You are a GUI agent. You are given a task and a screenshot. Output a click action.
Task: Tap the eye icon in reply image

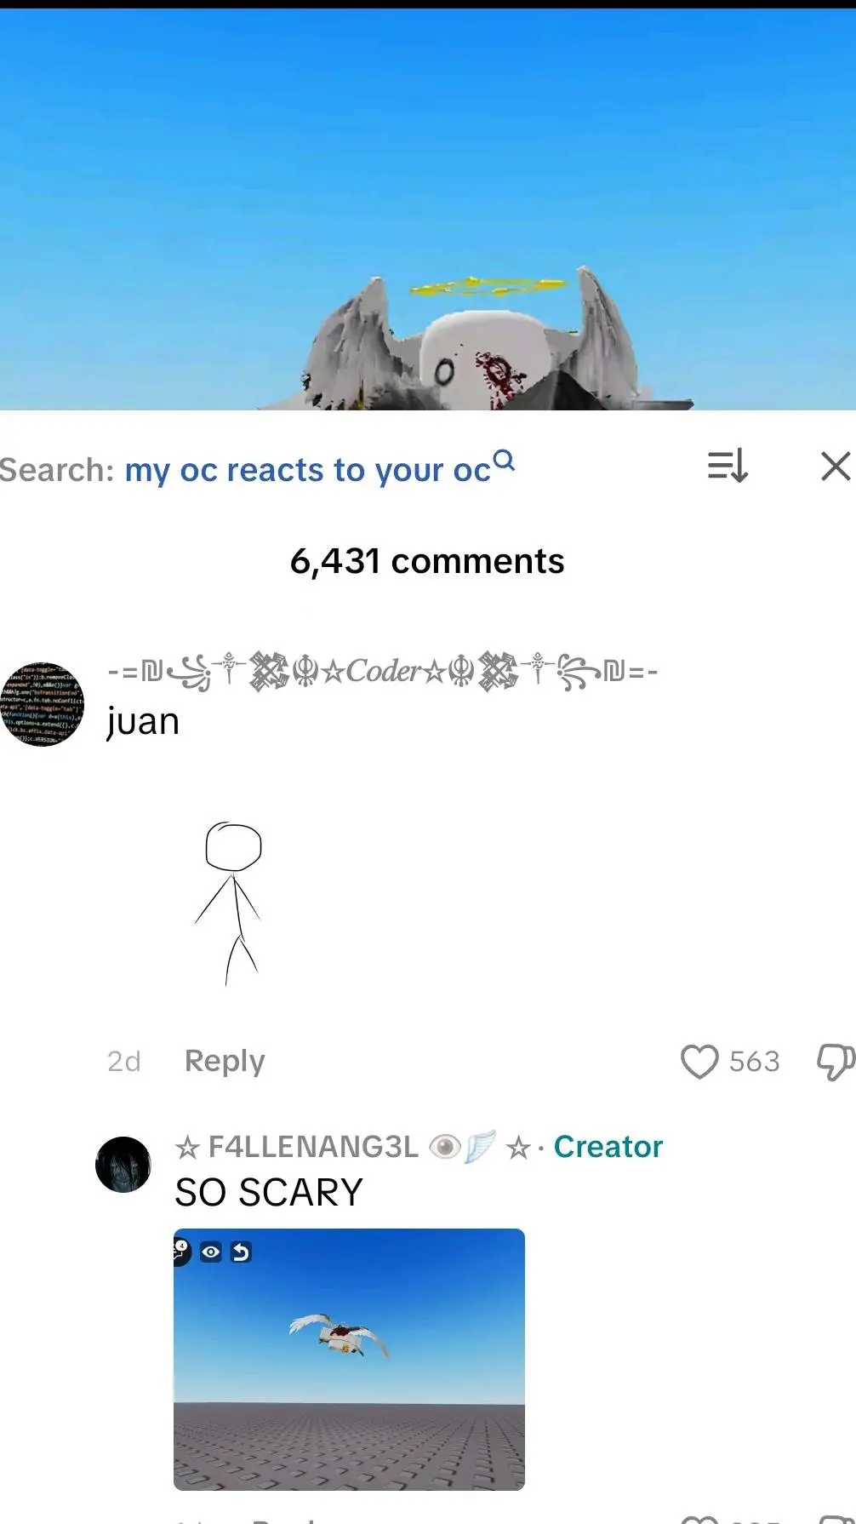(x=210, y=1252)
